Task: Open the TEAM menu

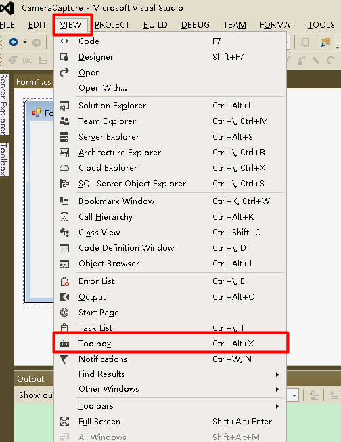Action: pos(234,25)
